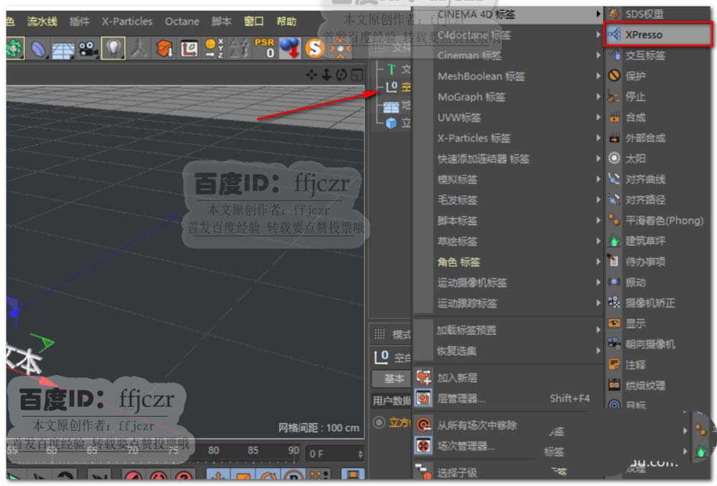The height and width of the screenshot is (486, 717).
Task: Click the blue spheres drop icon
Action: 290,49
